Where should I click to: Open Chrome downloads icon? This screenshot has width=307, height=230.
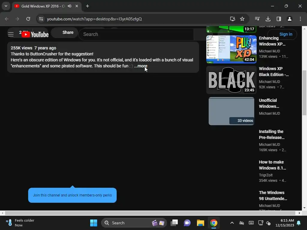point(268,19)
